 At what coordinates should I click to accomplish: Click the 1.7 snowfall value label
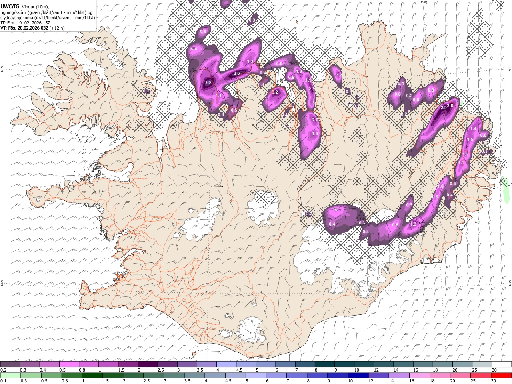pyautogui.click(x=315, y=120)
